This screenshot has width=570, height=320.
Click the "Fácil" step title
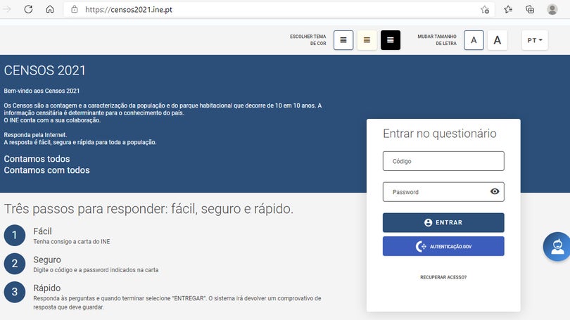click(42, 231)
